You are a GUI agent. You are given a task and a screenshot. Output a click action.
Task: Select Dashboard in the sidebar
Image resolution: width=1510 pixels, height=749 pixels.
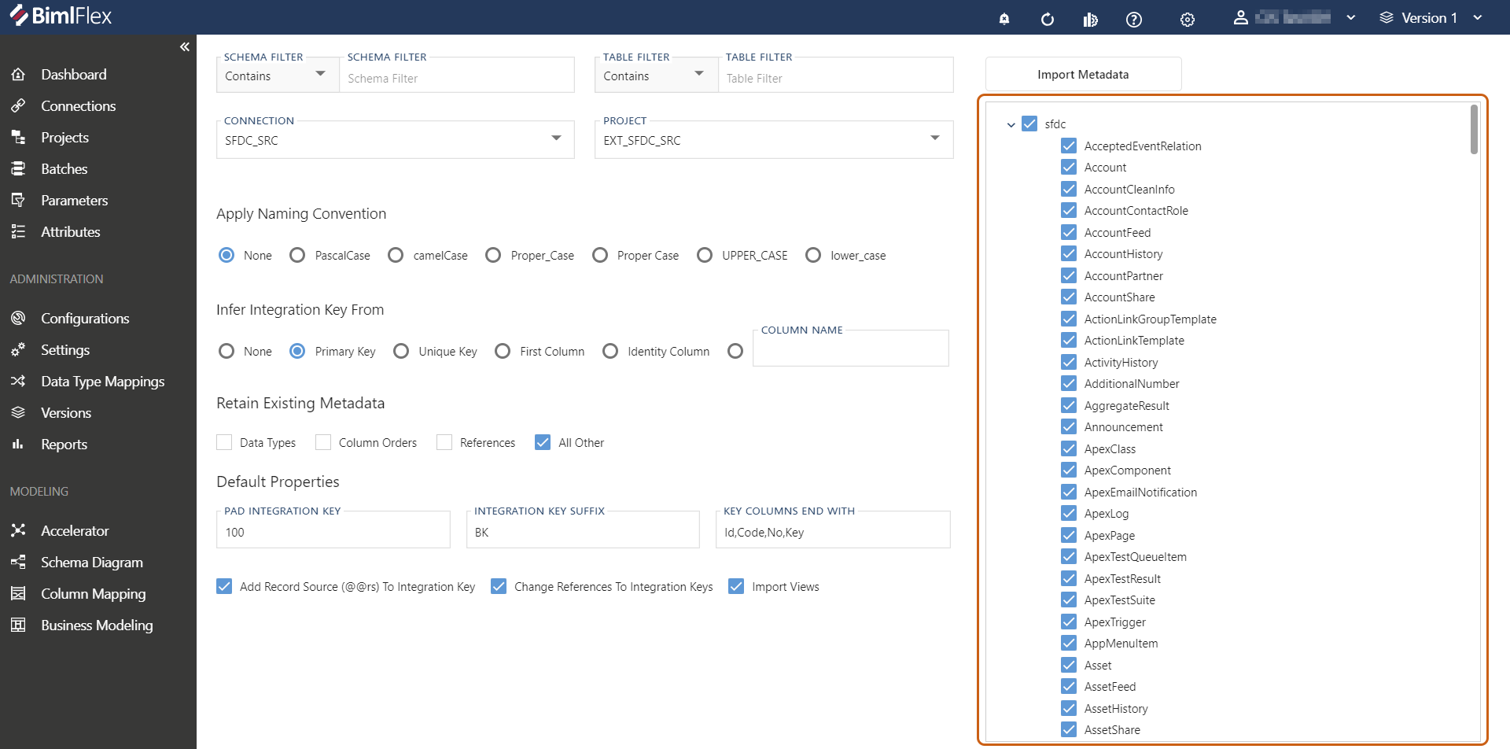(x=73, y=74)
